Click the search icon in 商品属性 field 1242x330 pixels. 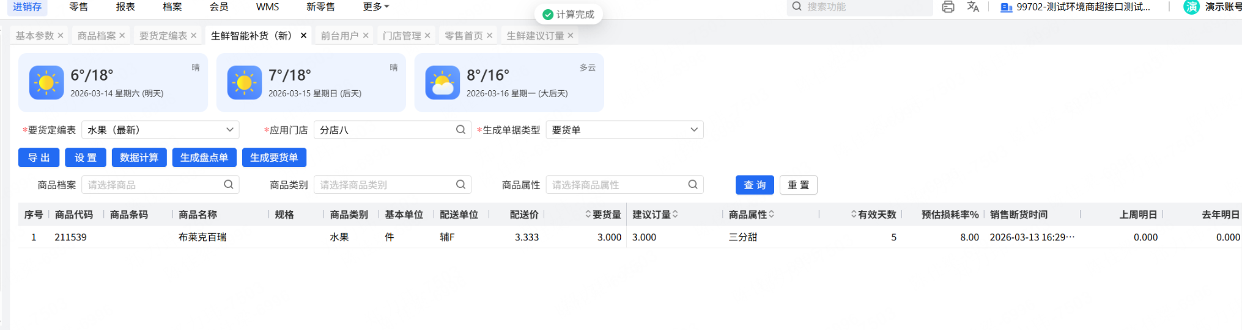point(693,185)
